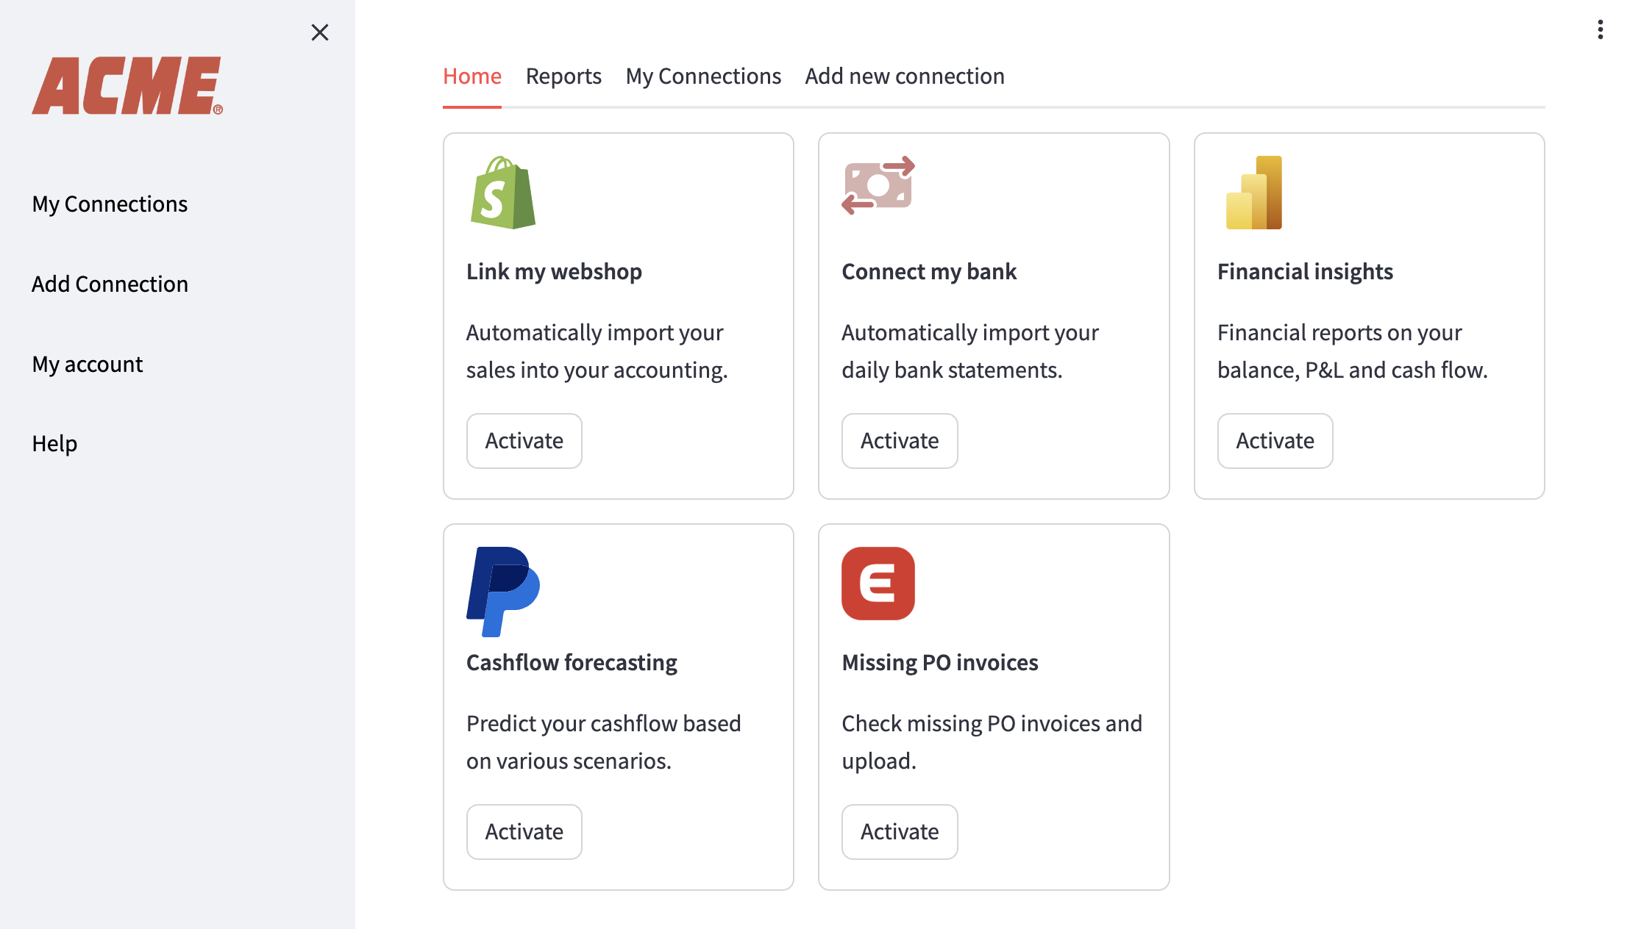Activate the Financial insights card
Image resolution: width=1630 pixels, height=929 pixels.
(x=1275, y=441)
